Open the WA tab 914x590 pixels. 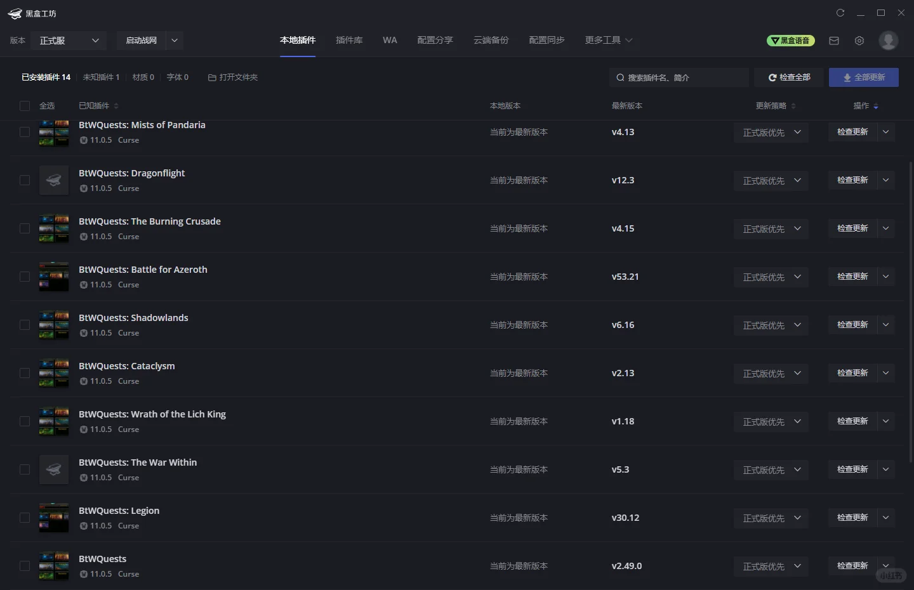390,40
